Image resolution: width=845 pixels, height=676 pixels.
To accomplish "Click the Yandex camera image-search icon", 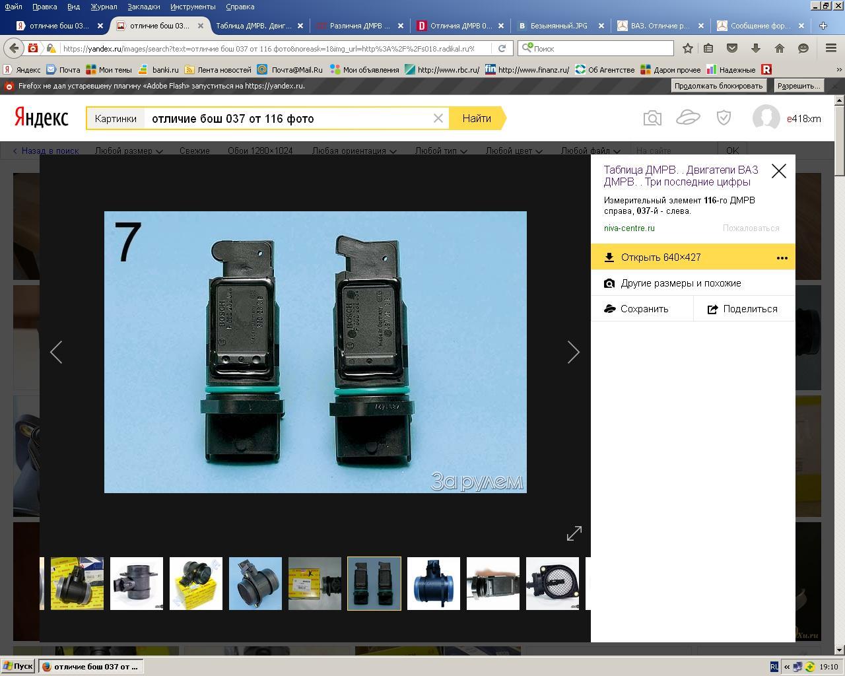I will coord(652,118).
